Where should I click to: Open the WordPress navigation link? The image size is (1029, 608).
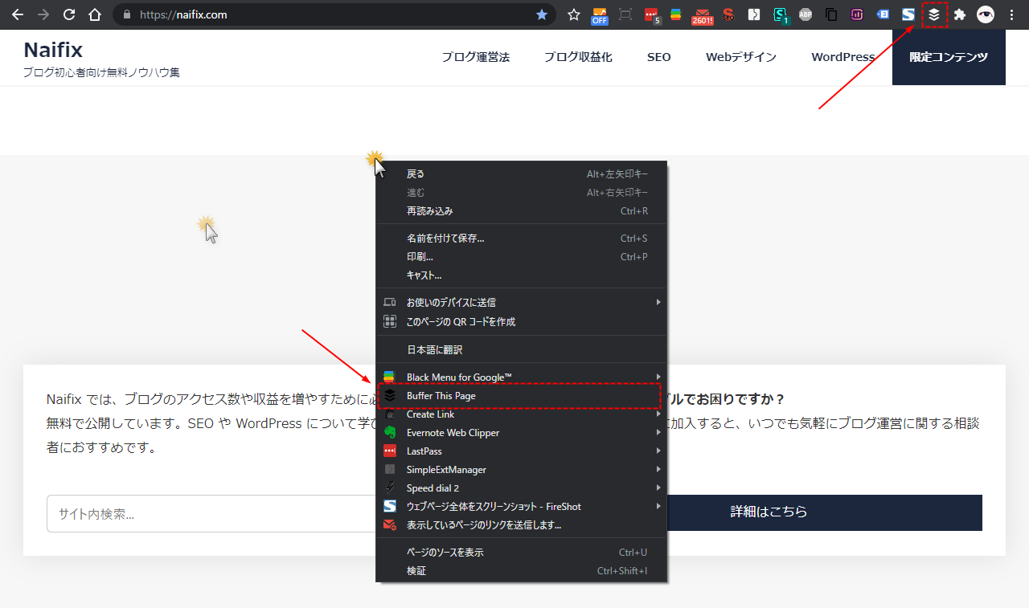coord(843,57)
